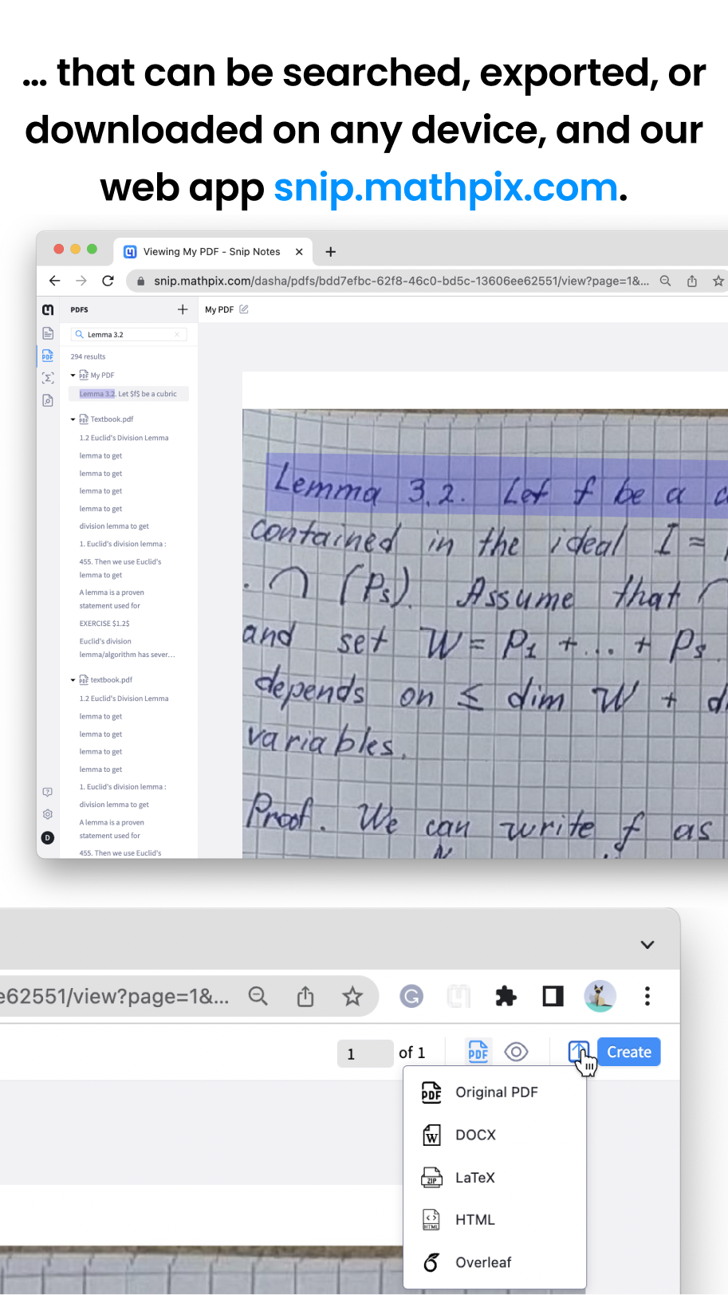
Task: Click the bookmark star in the lower address bar
Action: point(352,996)
